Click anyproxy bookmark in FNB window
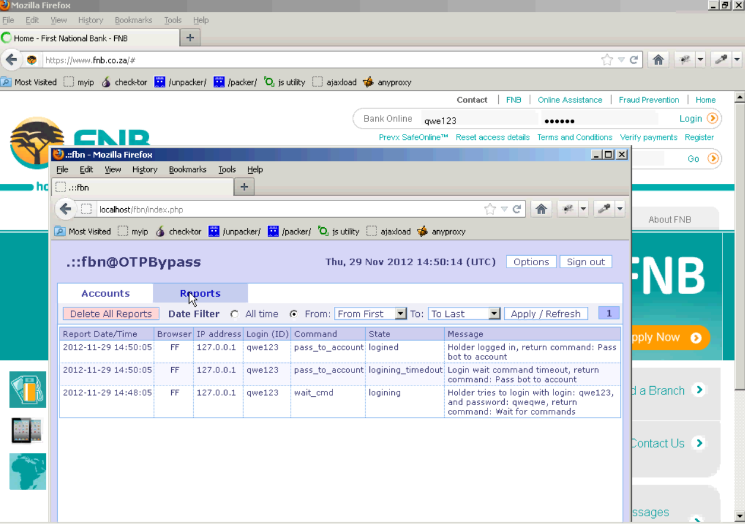This screenshot has height=524, width=745. coord(387,82)
